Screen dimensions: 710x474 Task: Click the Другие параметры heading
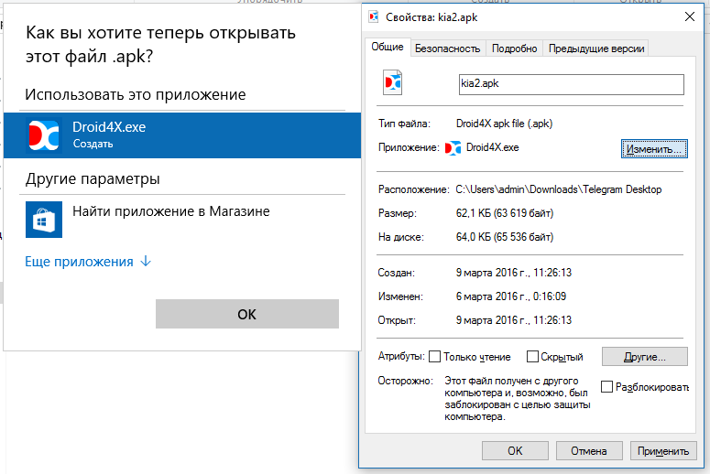coord(93,178)
